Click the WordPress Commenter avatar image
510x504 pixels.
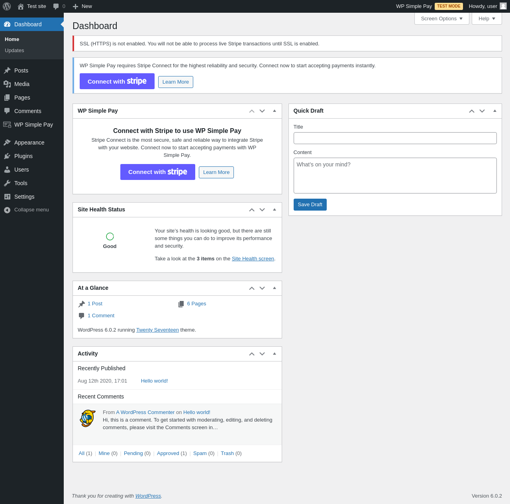click(88, 418)
